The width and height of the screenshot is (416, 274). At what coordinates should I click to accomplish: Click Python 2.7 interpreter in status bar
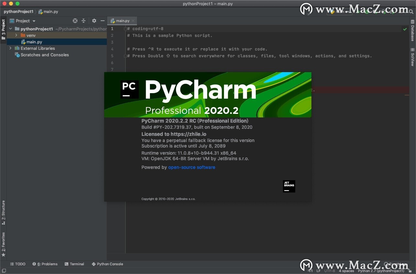tap(381, 271)
